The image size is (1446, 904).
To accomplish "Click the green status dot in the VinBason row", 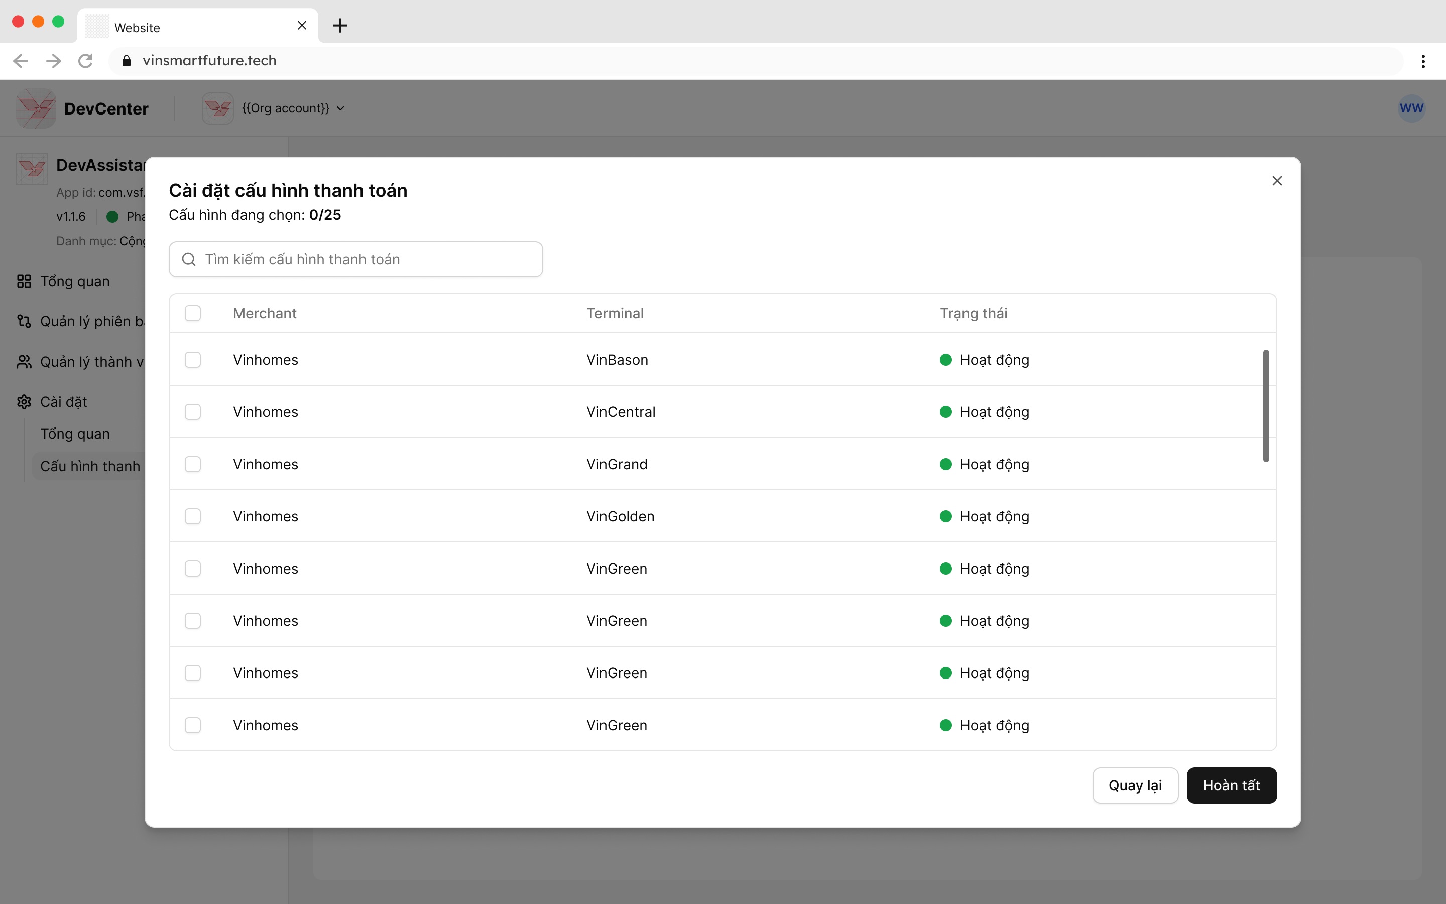I will (945, 359).
